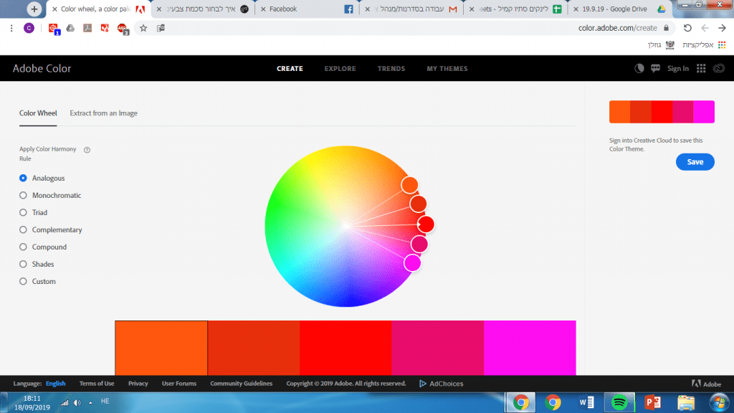Open PowerPoint from the taskbar

652,402
